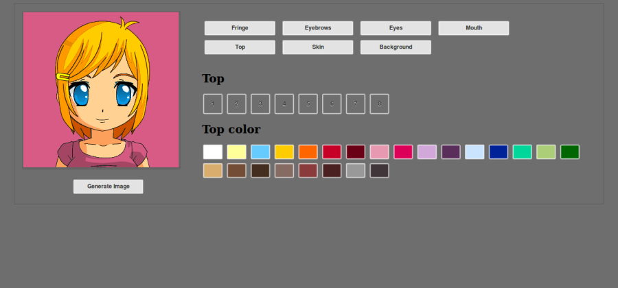Pick the taupe grayish-brown swatch
This screenshot has width=618, height=288.
[x=284, y=171]
